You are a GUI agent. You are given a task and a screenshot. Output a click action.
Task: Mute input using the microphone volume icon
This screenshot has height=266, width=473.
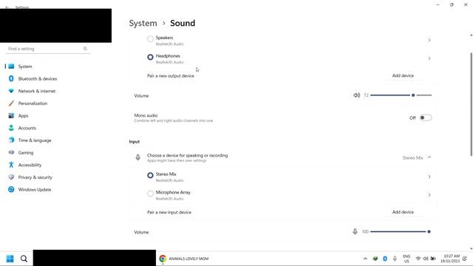[355, 231]
